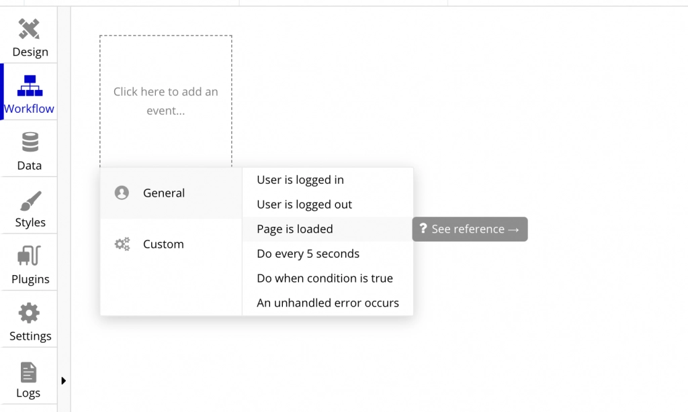This screenshot has height=412, width=688.
Task: Choose the 'Page is loaded' event
Action: [327, 229]
